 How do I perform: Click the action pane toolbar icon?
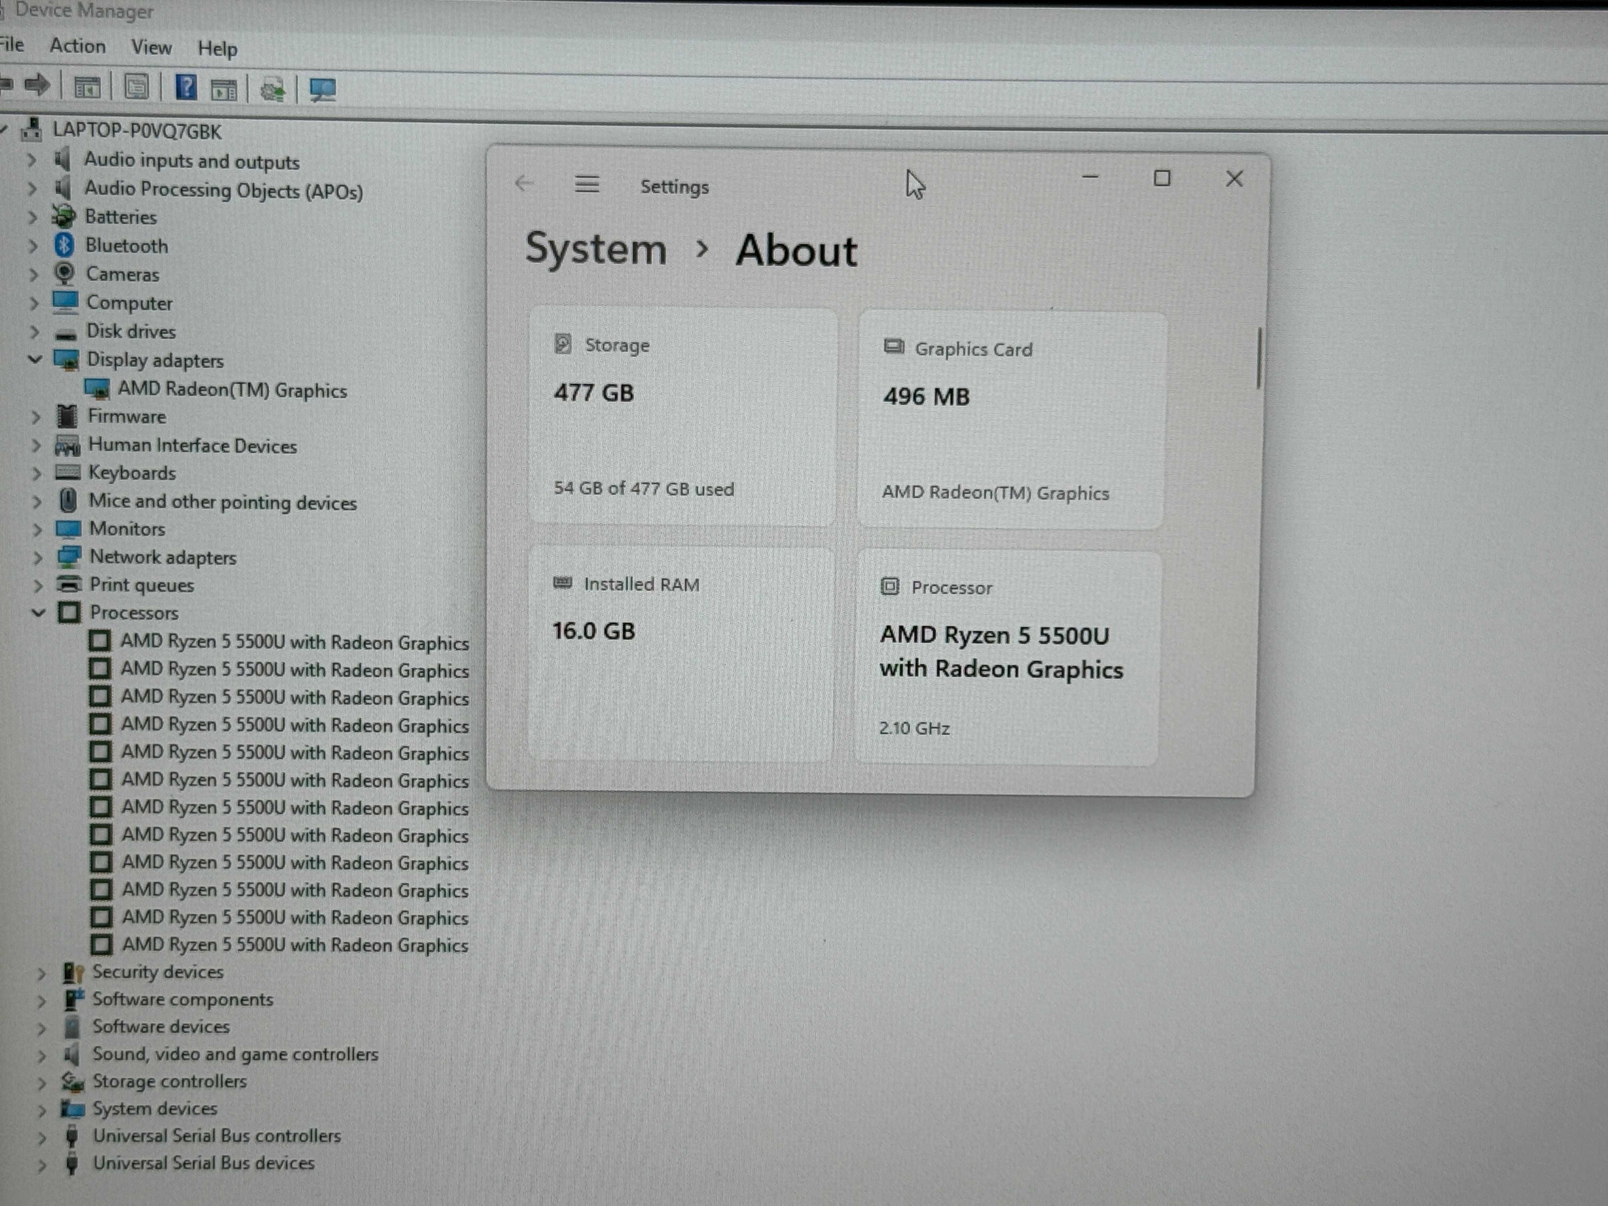[x=223, y=89]
